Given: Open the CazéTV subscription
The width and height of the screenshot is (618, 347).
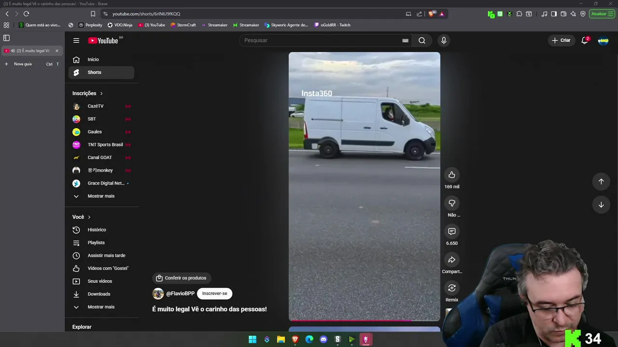Looking at the screenshot, I should tap(101, 106).
